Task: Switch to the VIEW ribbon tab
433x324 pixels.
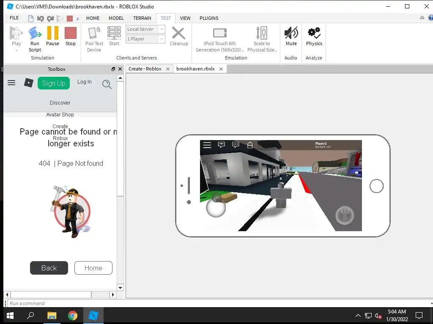Action: tap(185, 18)
